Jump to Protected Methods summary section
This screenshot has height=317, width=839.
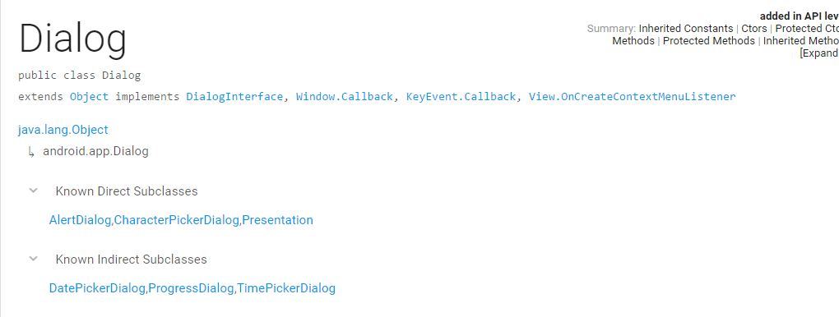pyautogui.click(x=709, y=40)
